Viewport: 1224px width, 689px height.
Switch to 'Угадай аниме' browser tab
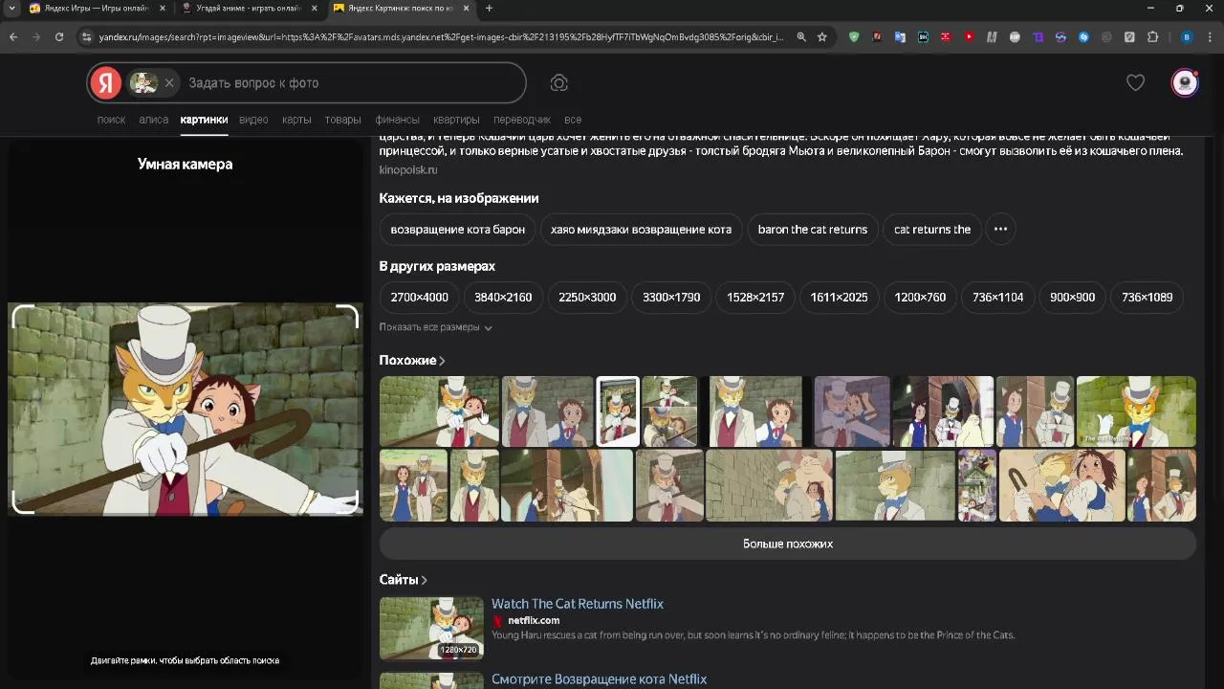pos(249,9)
